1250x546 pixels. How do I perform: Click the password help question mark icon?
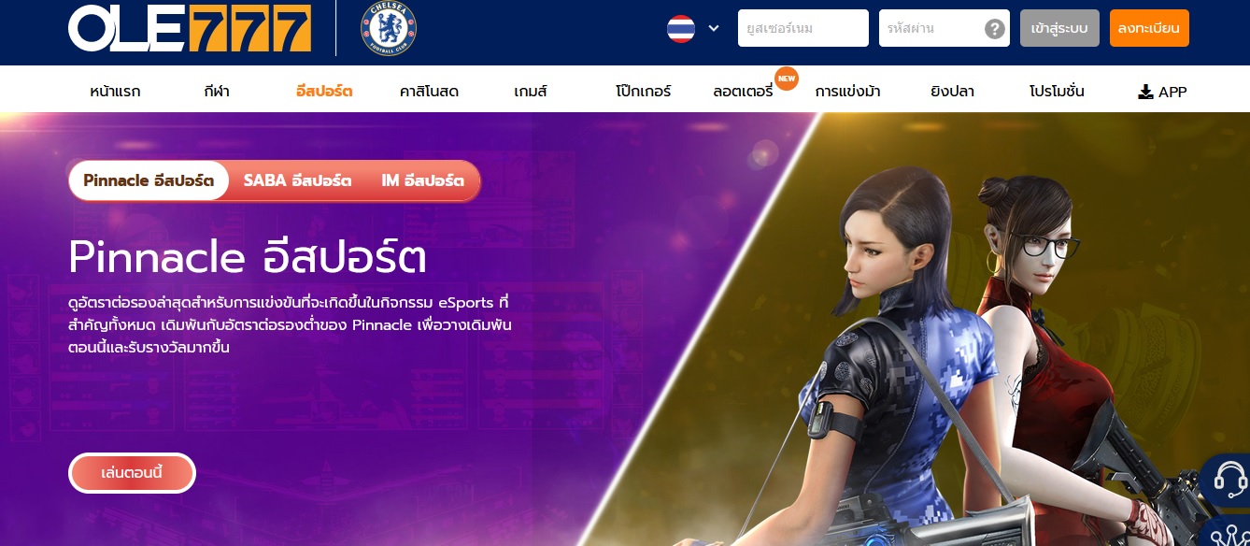point(995,29)
